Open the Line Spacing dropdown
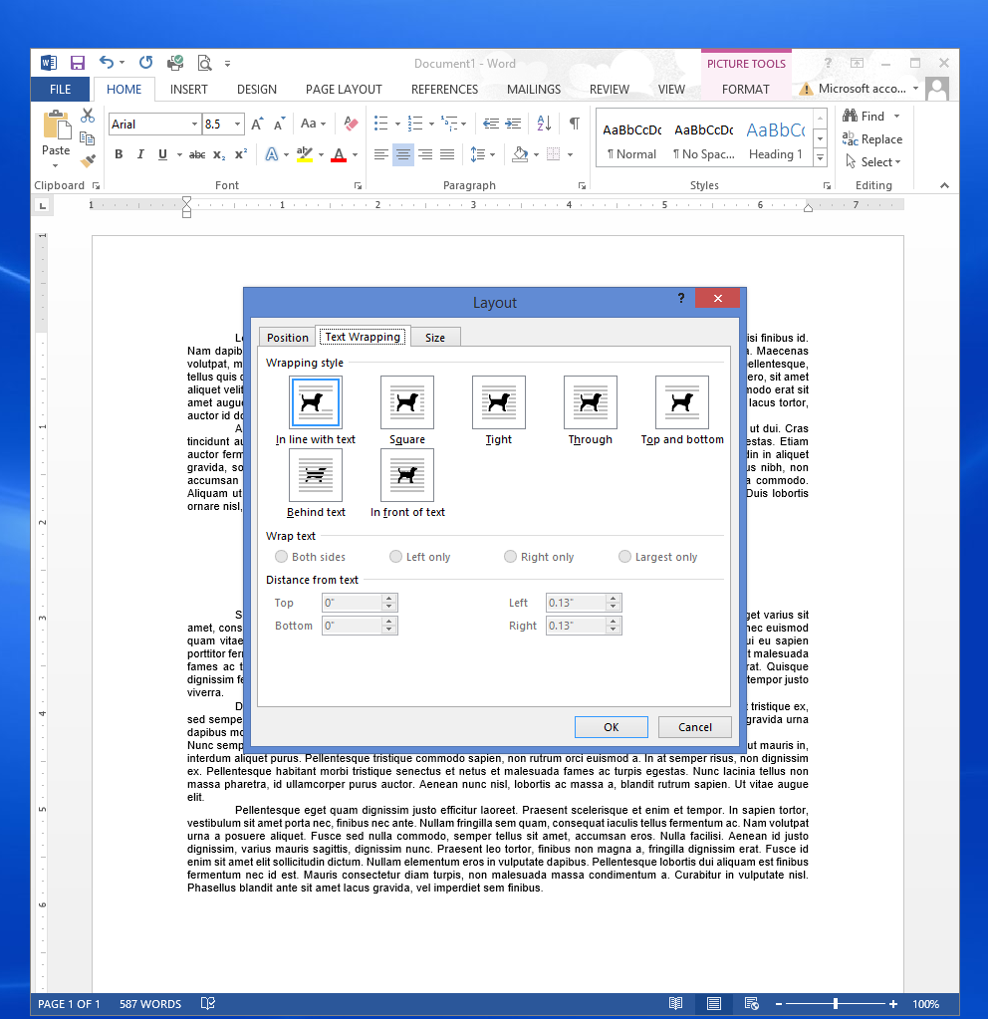Screen dimensions: 988x1019 (x=482, y=154)
